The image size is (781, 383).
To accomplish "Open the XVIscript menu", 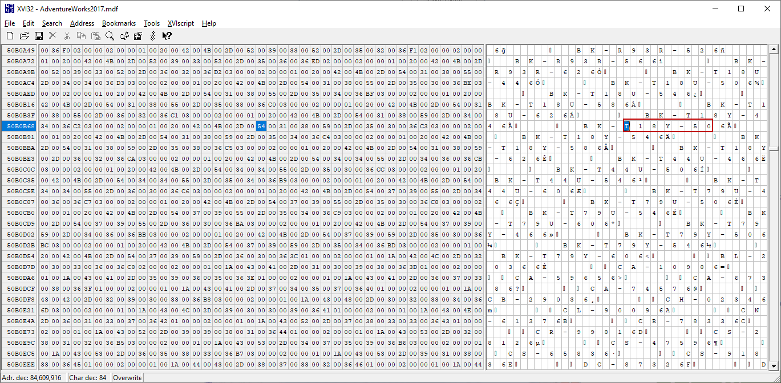I will pos(181,23).
